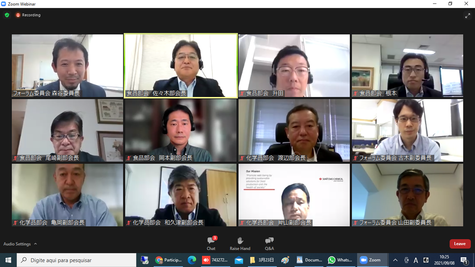Image resolution: width=475 pixels, height=267 pixels.
Task: Click the Audio Settings label
Action: [x=17, y=244]
